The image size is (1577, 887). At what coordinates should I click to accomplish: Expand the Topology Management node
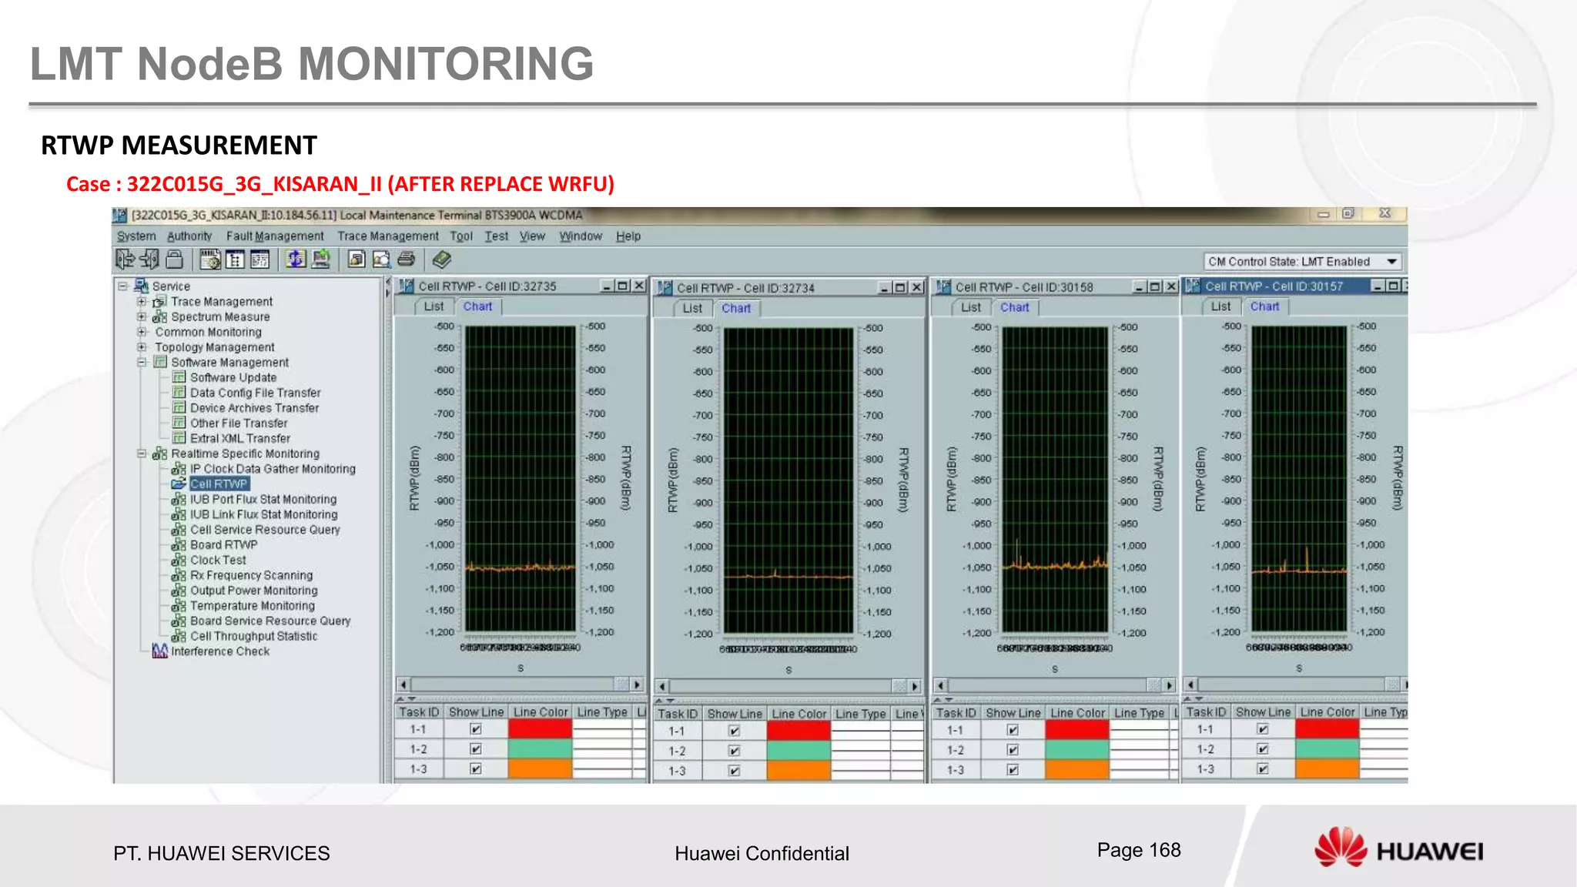[x=142, y=347]
